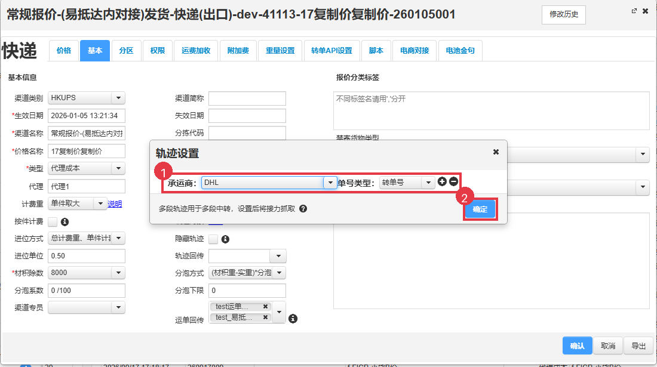The height and width of the screenshot is (367, 657).
Task: Remove the test运单 tag
Action: click(x=265, y=307)
